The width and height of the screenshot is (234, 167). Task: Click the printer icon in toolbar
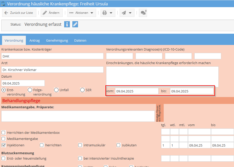[x=104, y=13]
